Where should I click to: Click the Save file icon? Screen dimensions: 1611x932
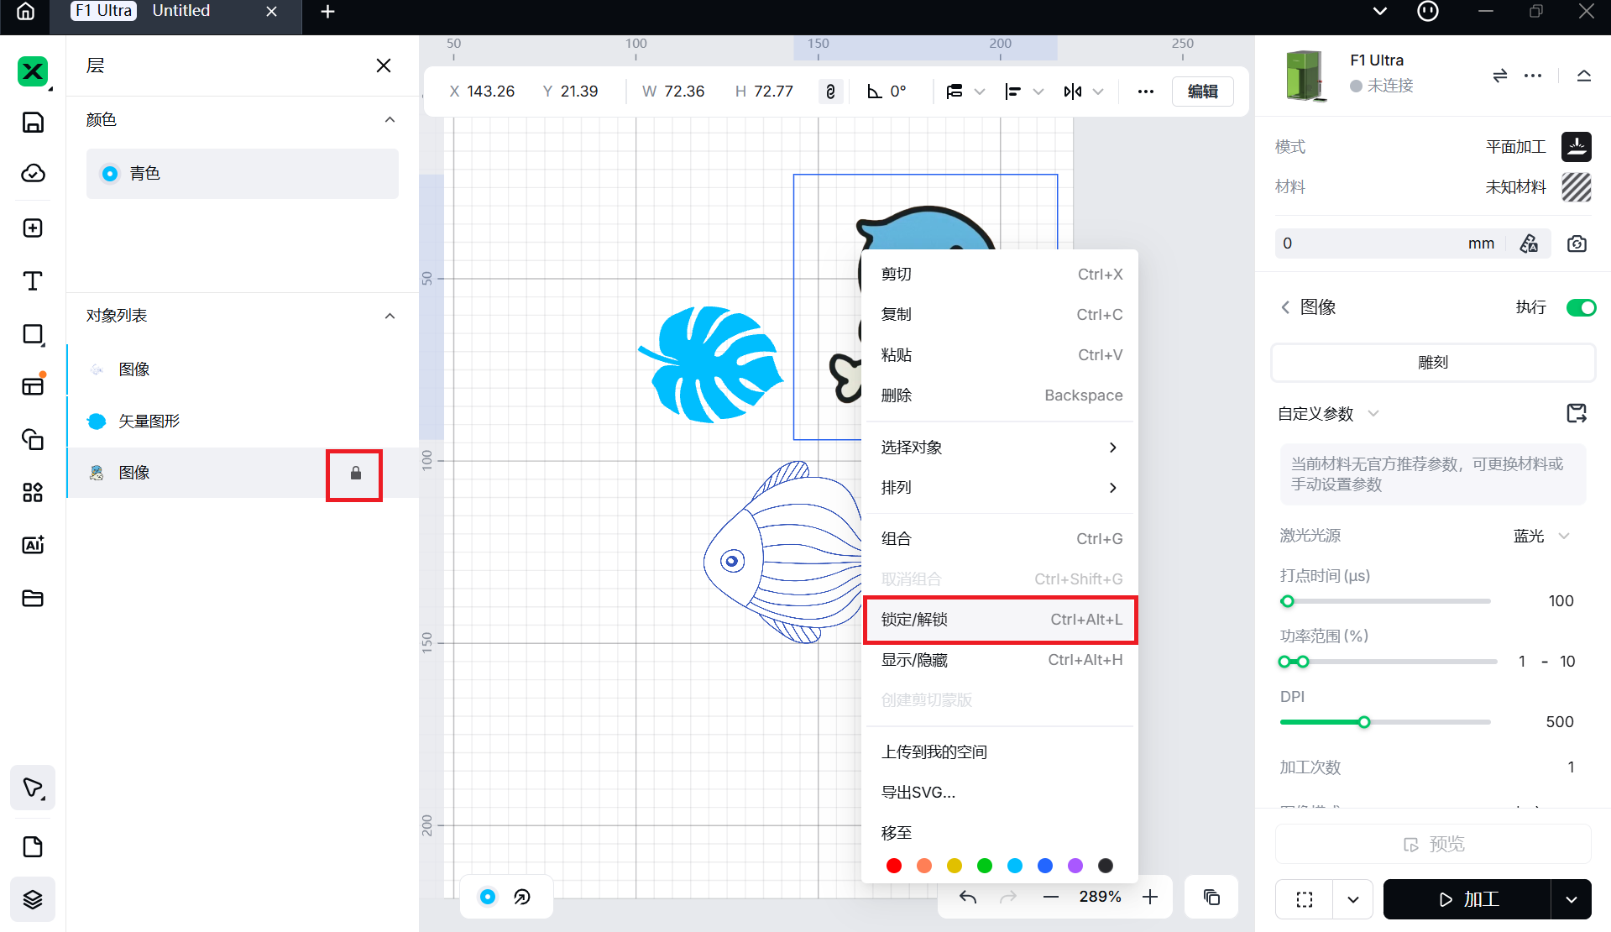33,123
